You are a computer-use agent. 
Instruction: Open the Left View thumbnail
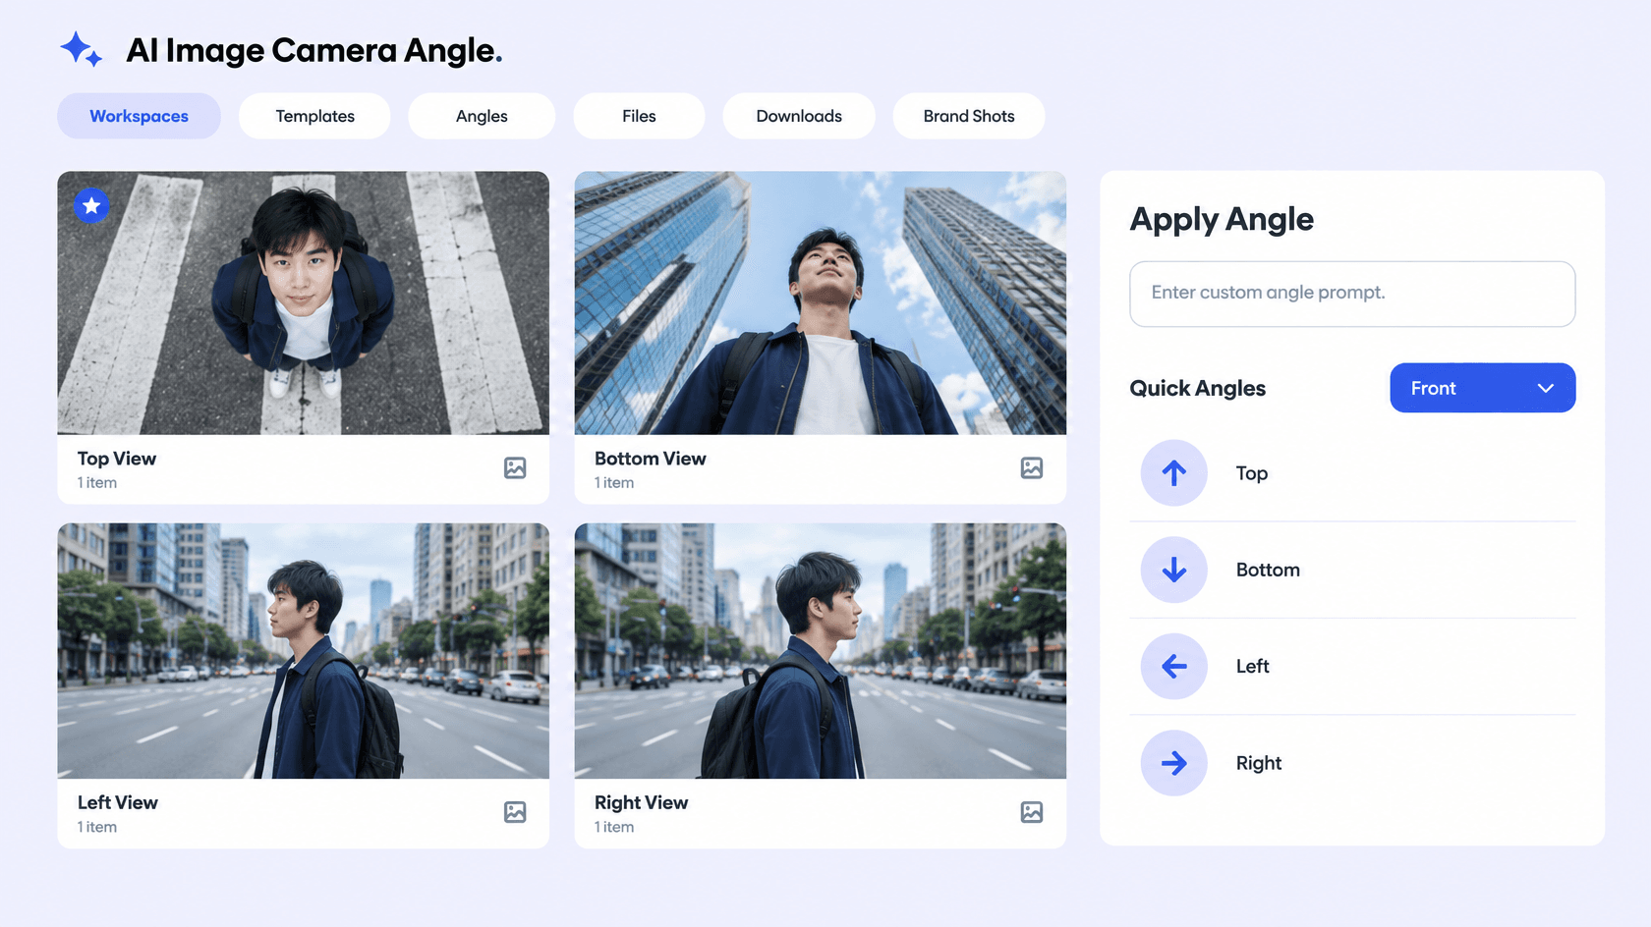pyautogui.click(x=303, y=651)
